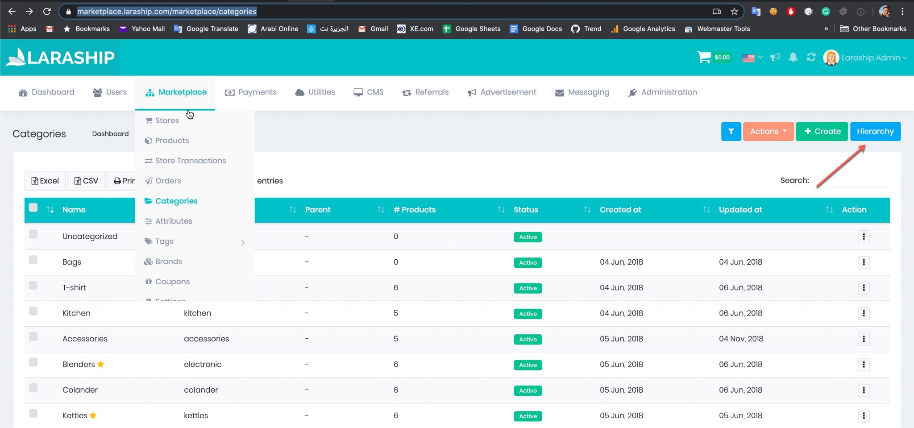Open the Grammarly extension icon

[x=826, y=12]
